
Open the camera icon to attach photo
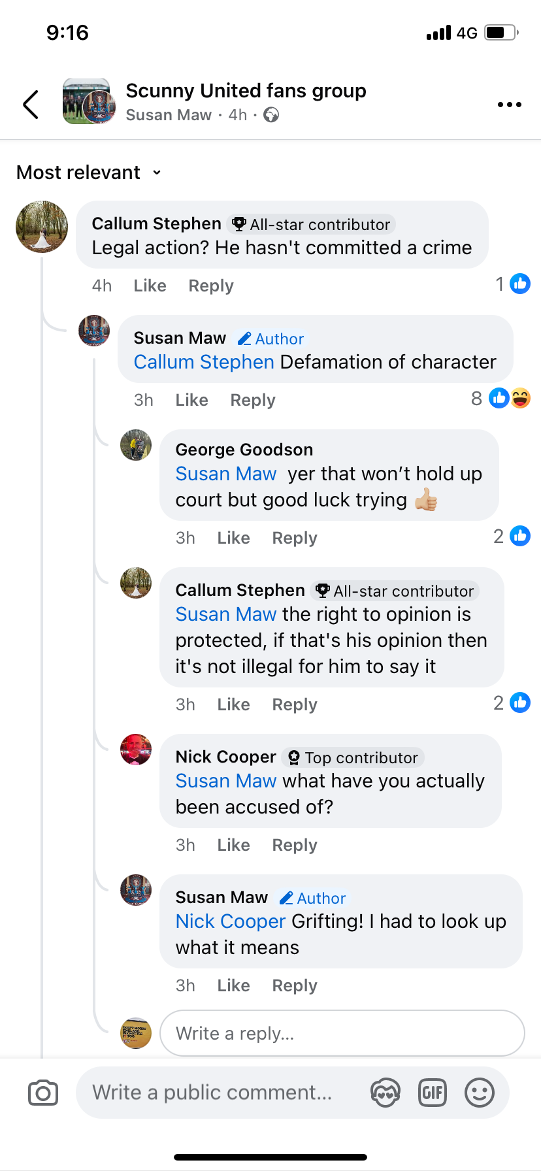[x=43, y=1093]
